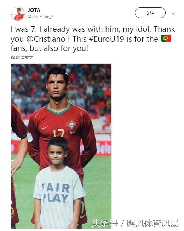Viewport: 184px width, 231px height.
Task: Click Nike swoosh on red jersey chest
Action: (x=45, y=128)
